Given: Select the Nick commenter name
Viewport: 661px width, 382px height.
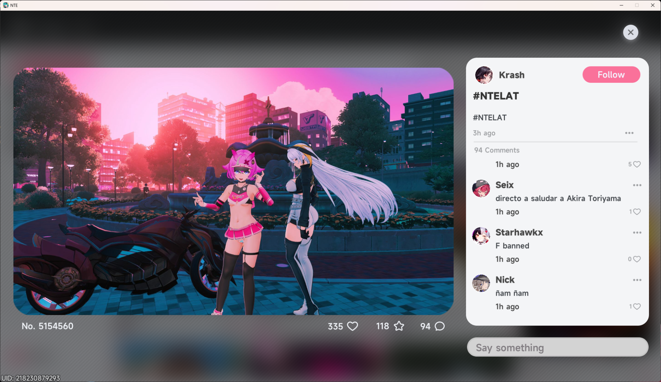Looking at the screenshot, I should [505, 280].
